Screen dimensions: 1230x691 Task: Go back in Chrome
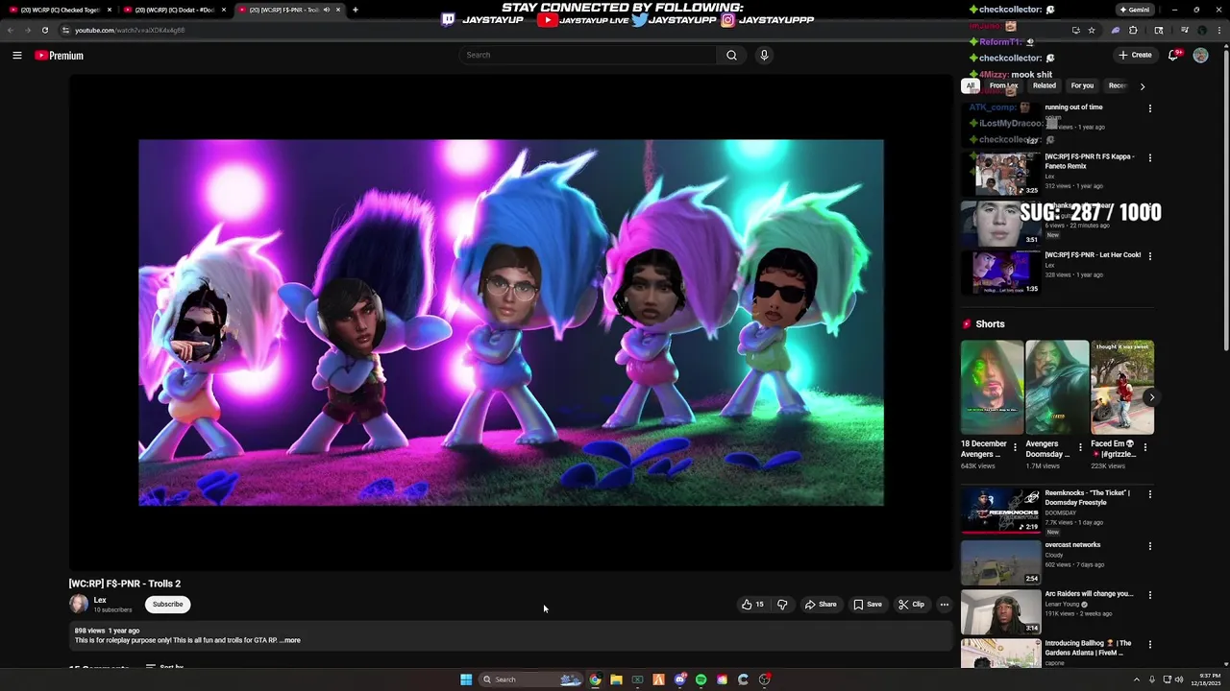click(11, 30)
